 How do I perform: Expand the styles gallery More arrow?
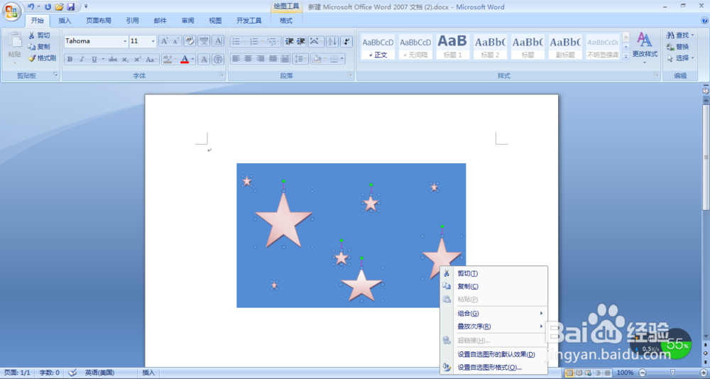tap(626, 57)
